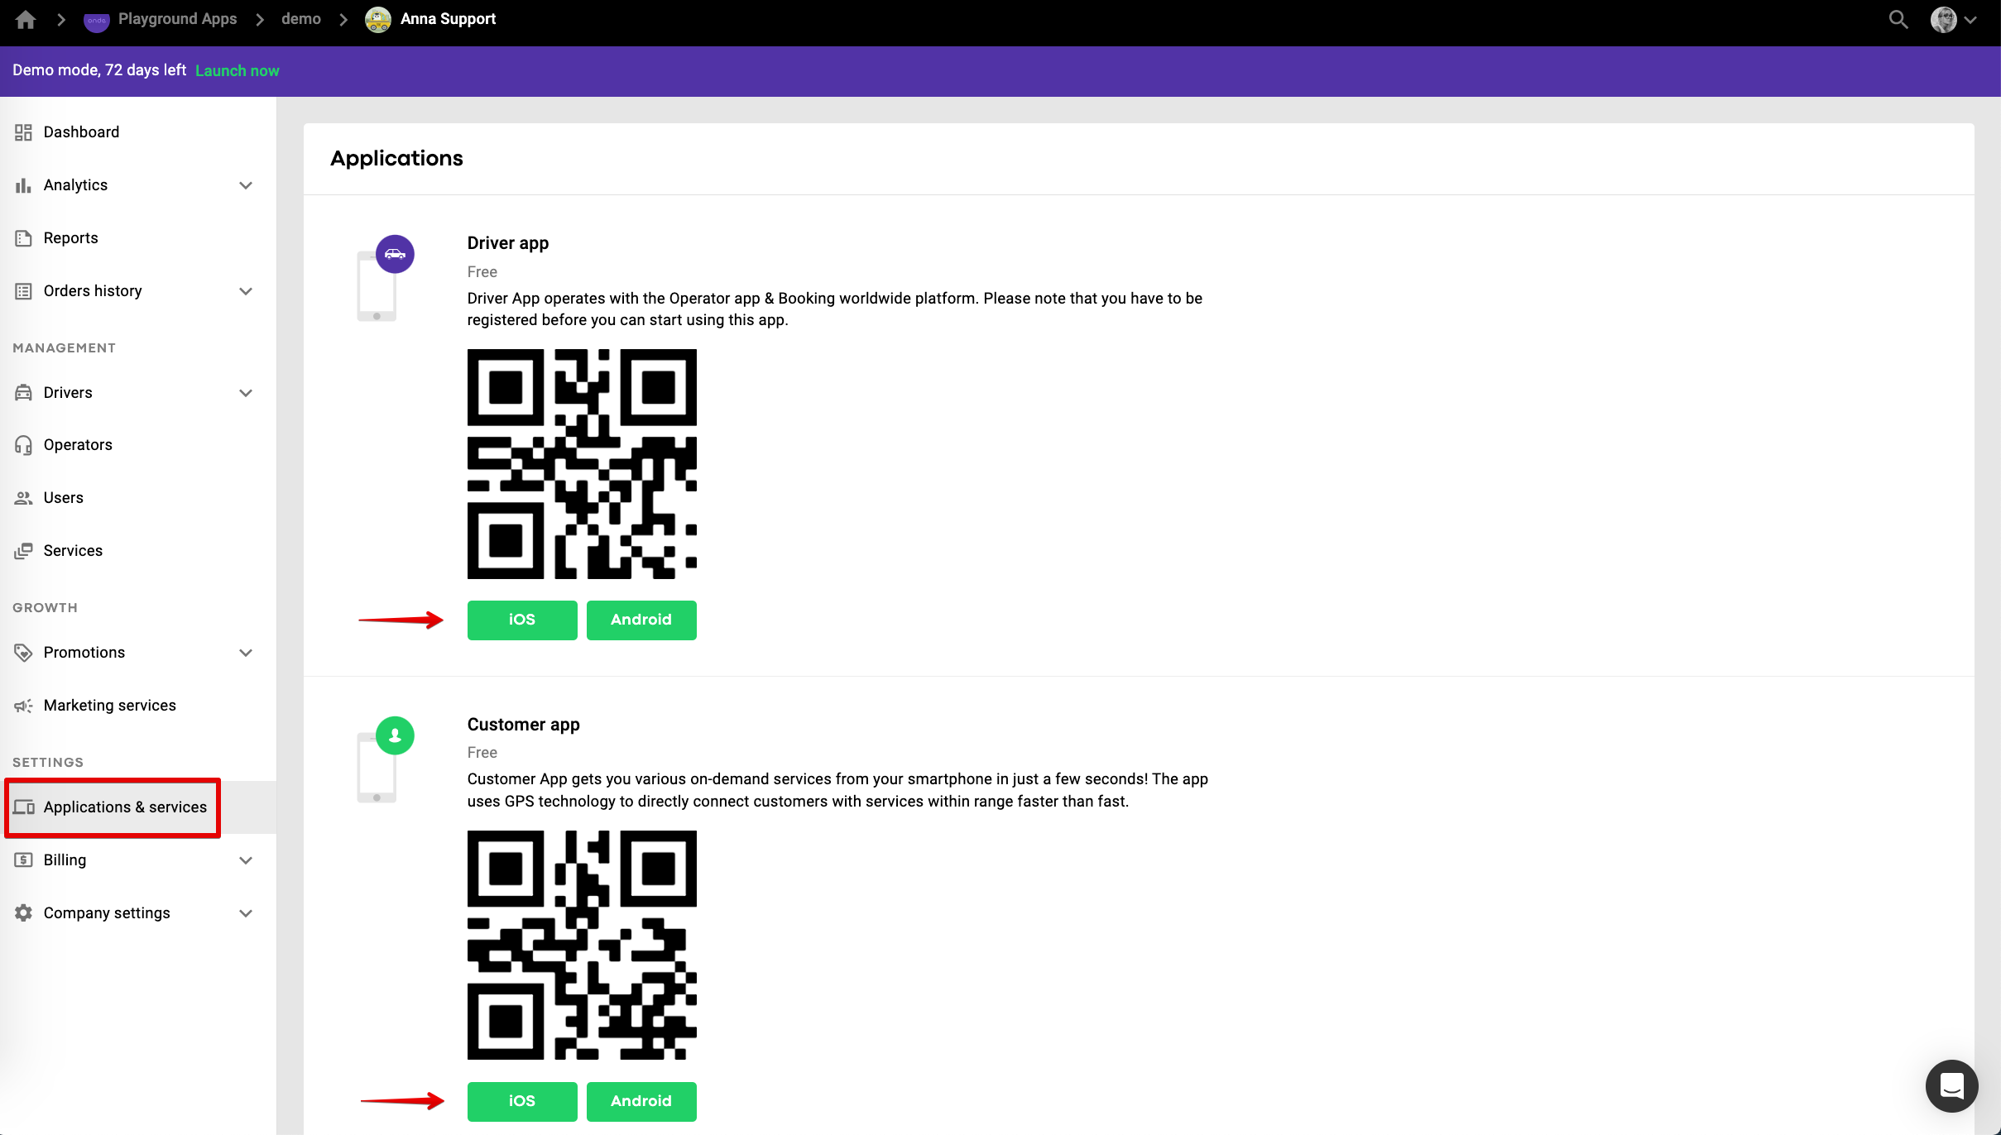2001x1135 pixels.
Task: Click the Customer app person icon
Action: tap(395, 735)
